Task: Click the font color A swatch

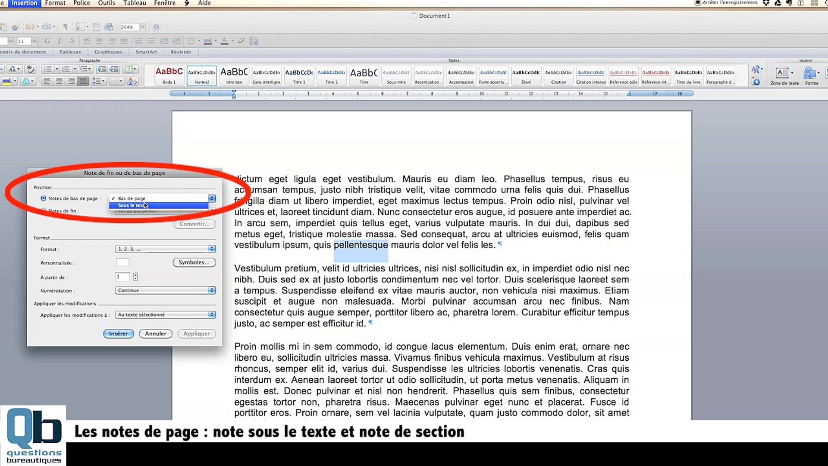Action: pos(224,41)
